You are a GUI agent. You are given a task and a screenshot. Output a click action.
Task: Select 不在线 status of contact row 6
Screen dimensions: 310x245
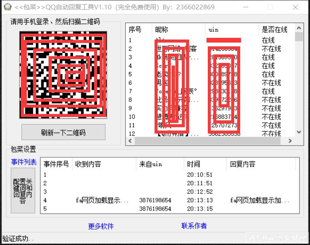click(271, 83)
